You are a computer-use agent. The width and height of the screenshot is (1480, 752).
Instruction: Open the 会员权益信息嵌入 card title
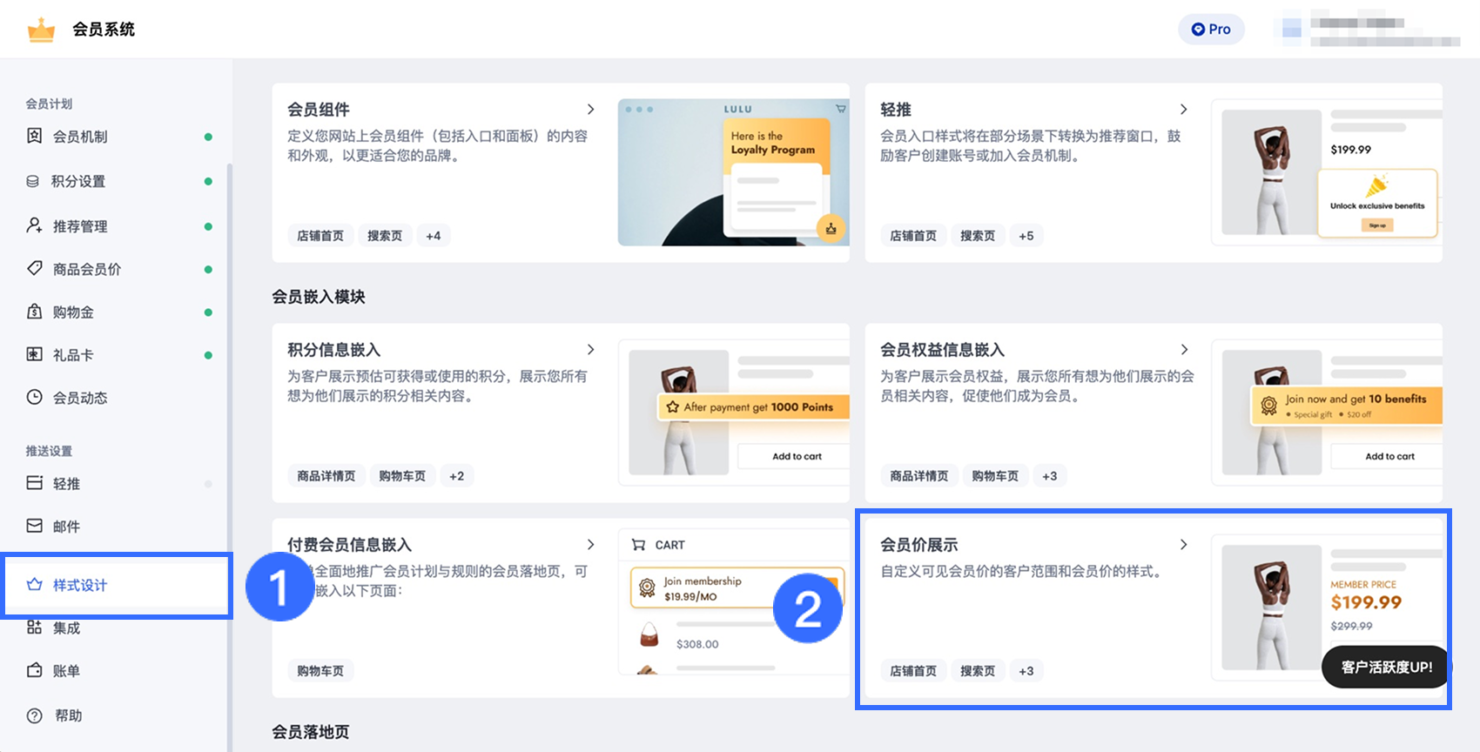[943, 350]
